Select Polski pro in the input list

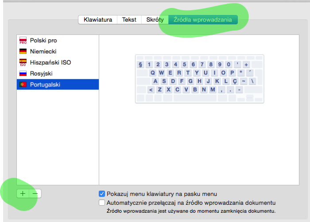coord(43,41)
